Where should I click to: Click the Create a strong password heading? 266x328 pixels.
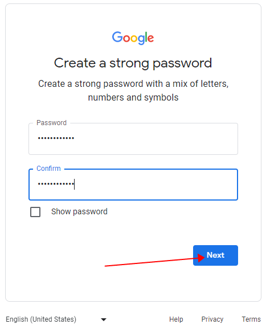click(x=133, y=63)
